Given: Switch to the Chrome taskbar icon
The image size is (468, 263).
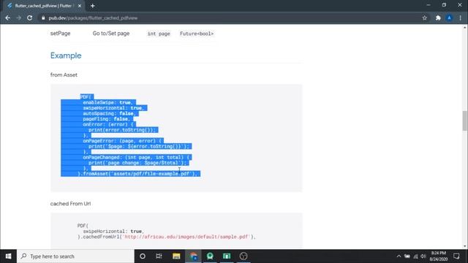Looking at the screenshot, I should pos(193,256).
